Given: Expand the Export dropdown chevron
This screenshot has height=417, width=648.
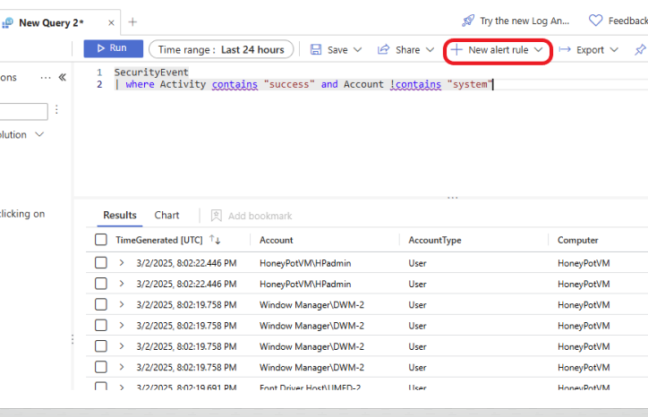Looking at the screenshot, I should coord(614,49).
